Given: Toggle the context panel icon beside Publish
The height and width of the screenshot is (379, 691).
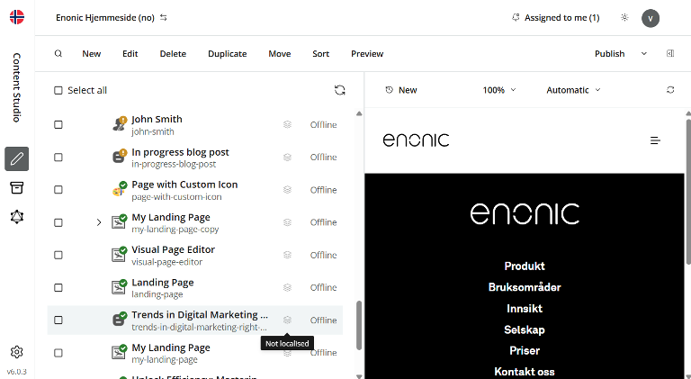Looking at the screenshot, I should coord(670,54).
